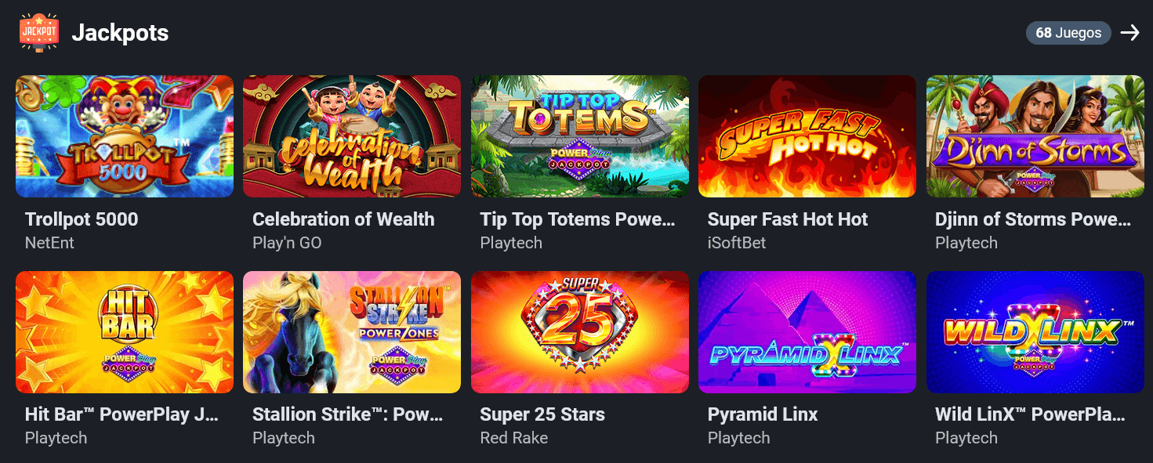The width and height of the screenshot is (1153, 463).
Task: Click the Celebration of Wealth title link
Action: coord(343,219)
